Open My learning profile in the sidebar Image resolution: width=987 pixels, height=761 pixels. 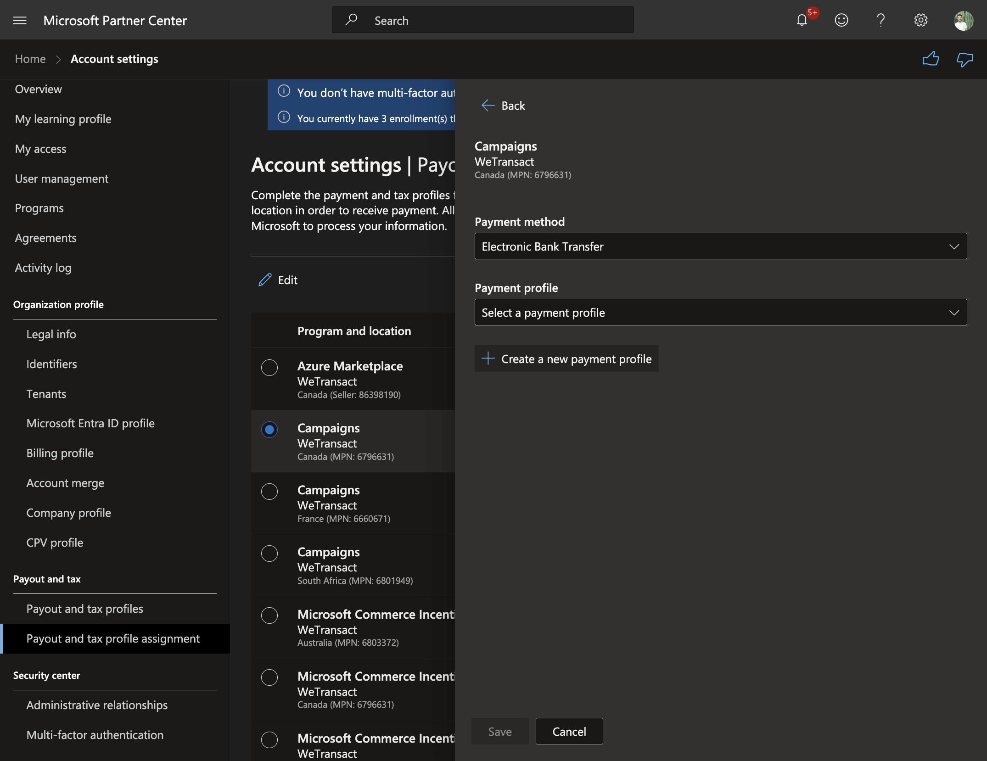point(63,119)
